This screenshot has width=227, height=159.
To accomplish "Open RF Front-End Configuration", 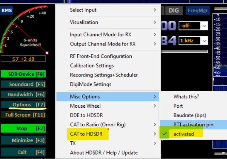I will point(109,56).
